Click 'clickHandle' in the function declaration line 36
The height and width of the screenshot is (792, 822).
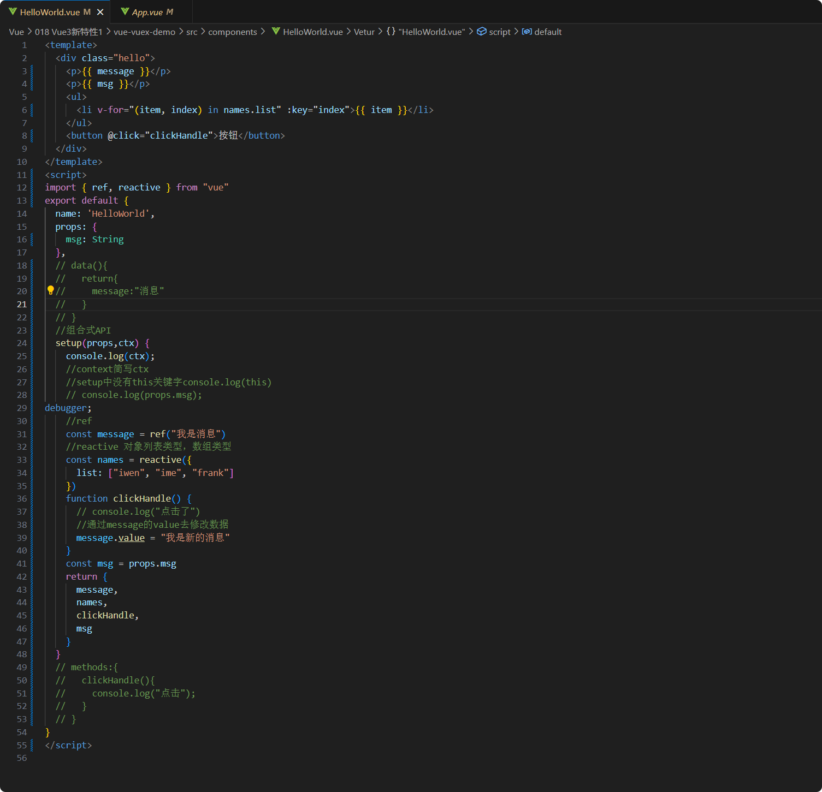142,499
